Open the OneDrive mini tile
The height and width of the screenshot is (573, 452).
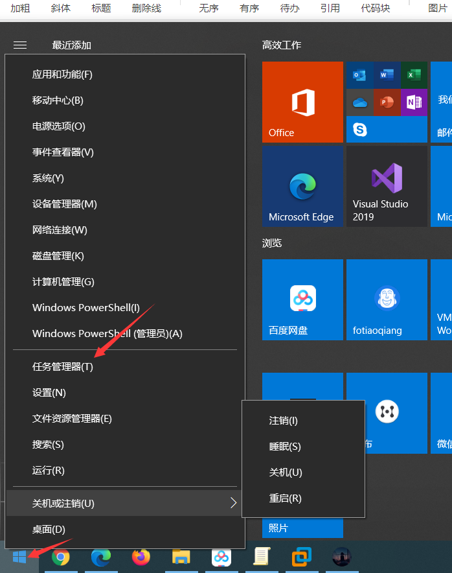pos(359,102)
